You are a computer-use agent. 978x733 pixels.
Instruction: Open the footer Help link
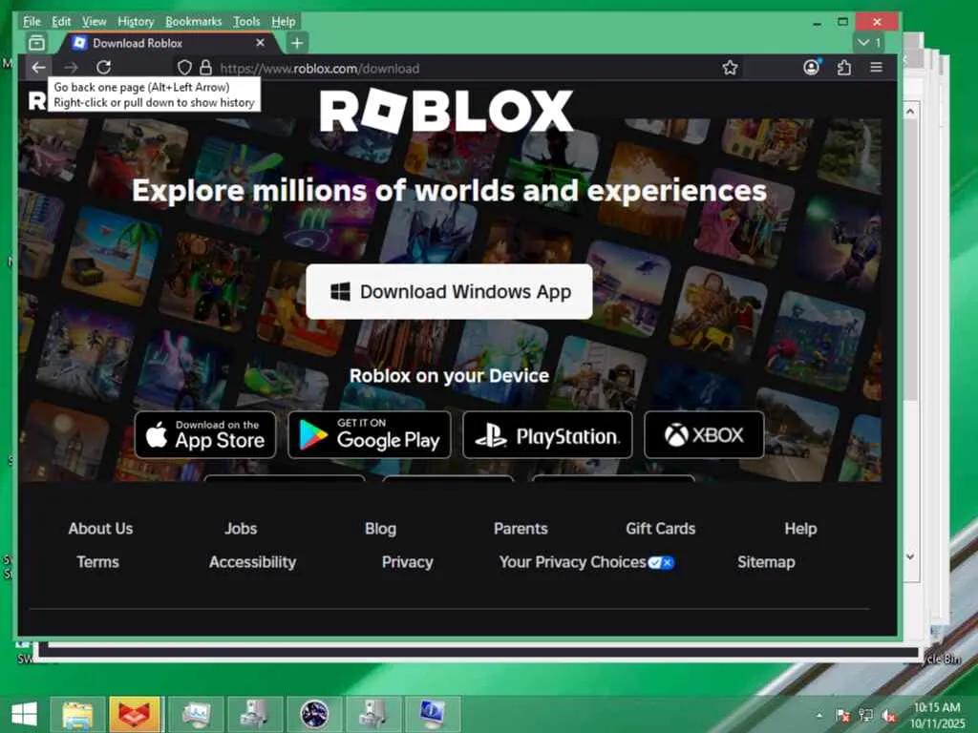click(801, 529)
